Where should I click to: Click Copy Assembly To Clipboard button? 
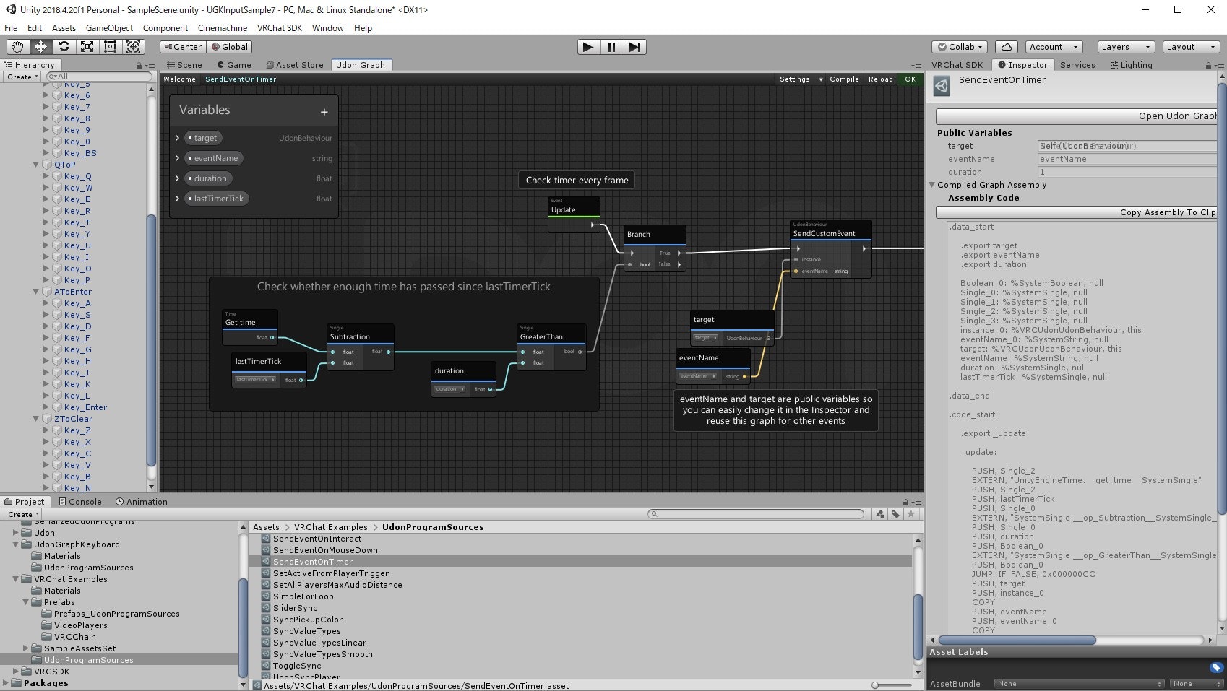pyautogui.click(x=1077, y=212)
